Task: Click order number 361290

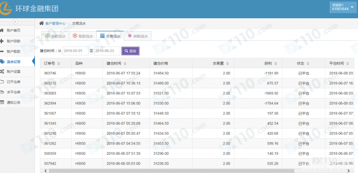Action: coord(50,133)
